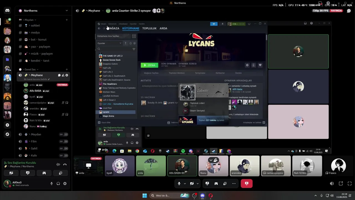Open the purple server folder icon
The width and height of the screenshot is (355, 200).
pyautogui.click(x=7, y=59)
